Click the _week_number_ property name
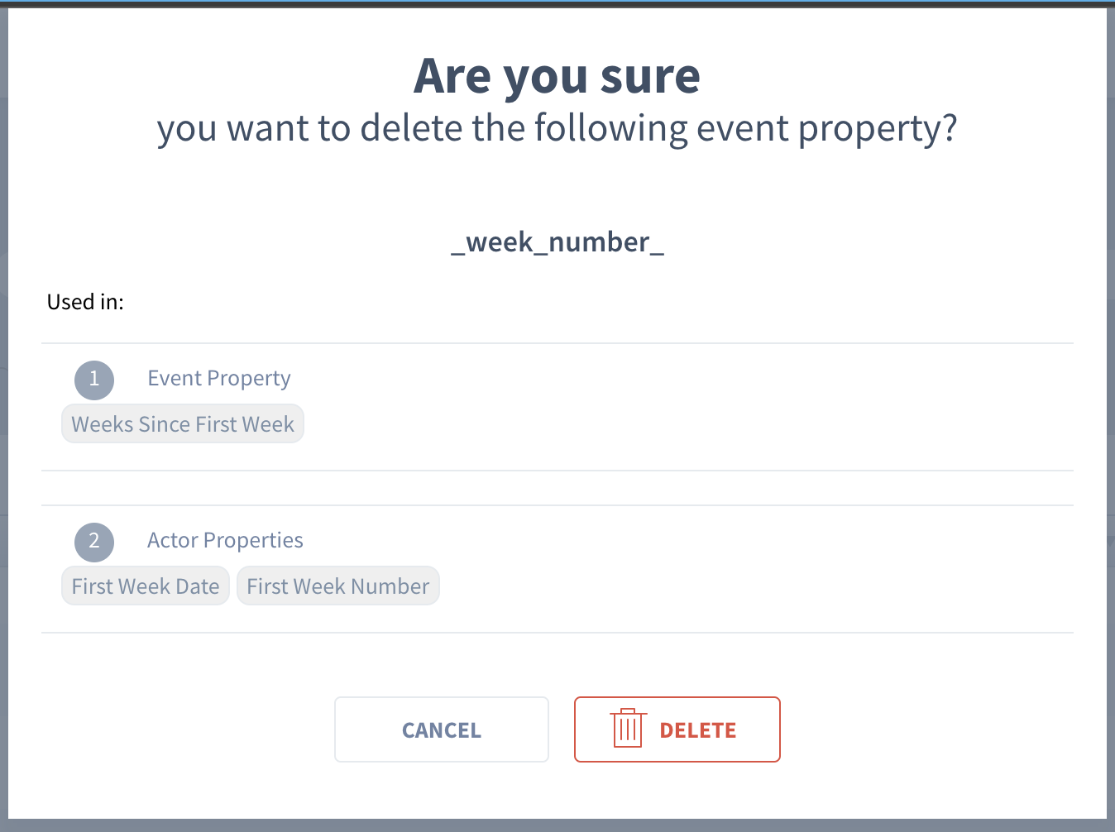The height and width of the screenshot is (832, 1115). 557,242
